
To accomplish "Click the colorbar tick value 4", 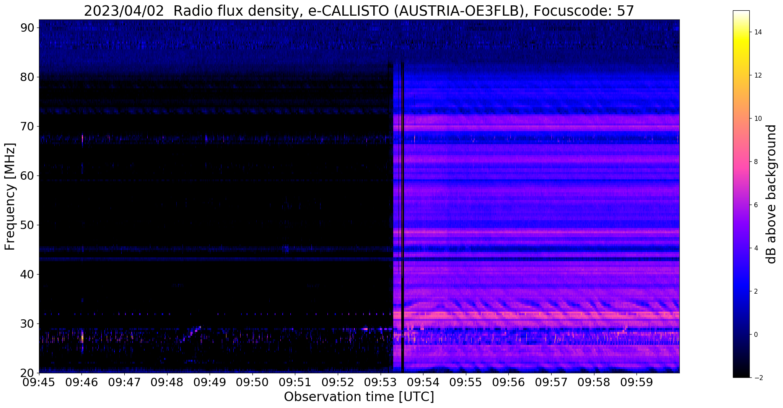I will coord(755,248).
